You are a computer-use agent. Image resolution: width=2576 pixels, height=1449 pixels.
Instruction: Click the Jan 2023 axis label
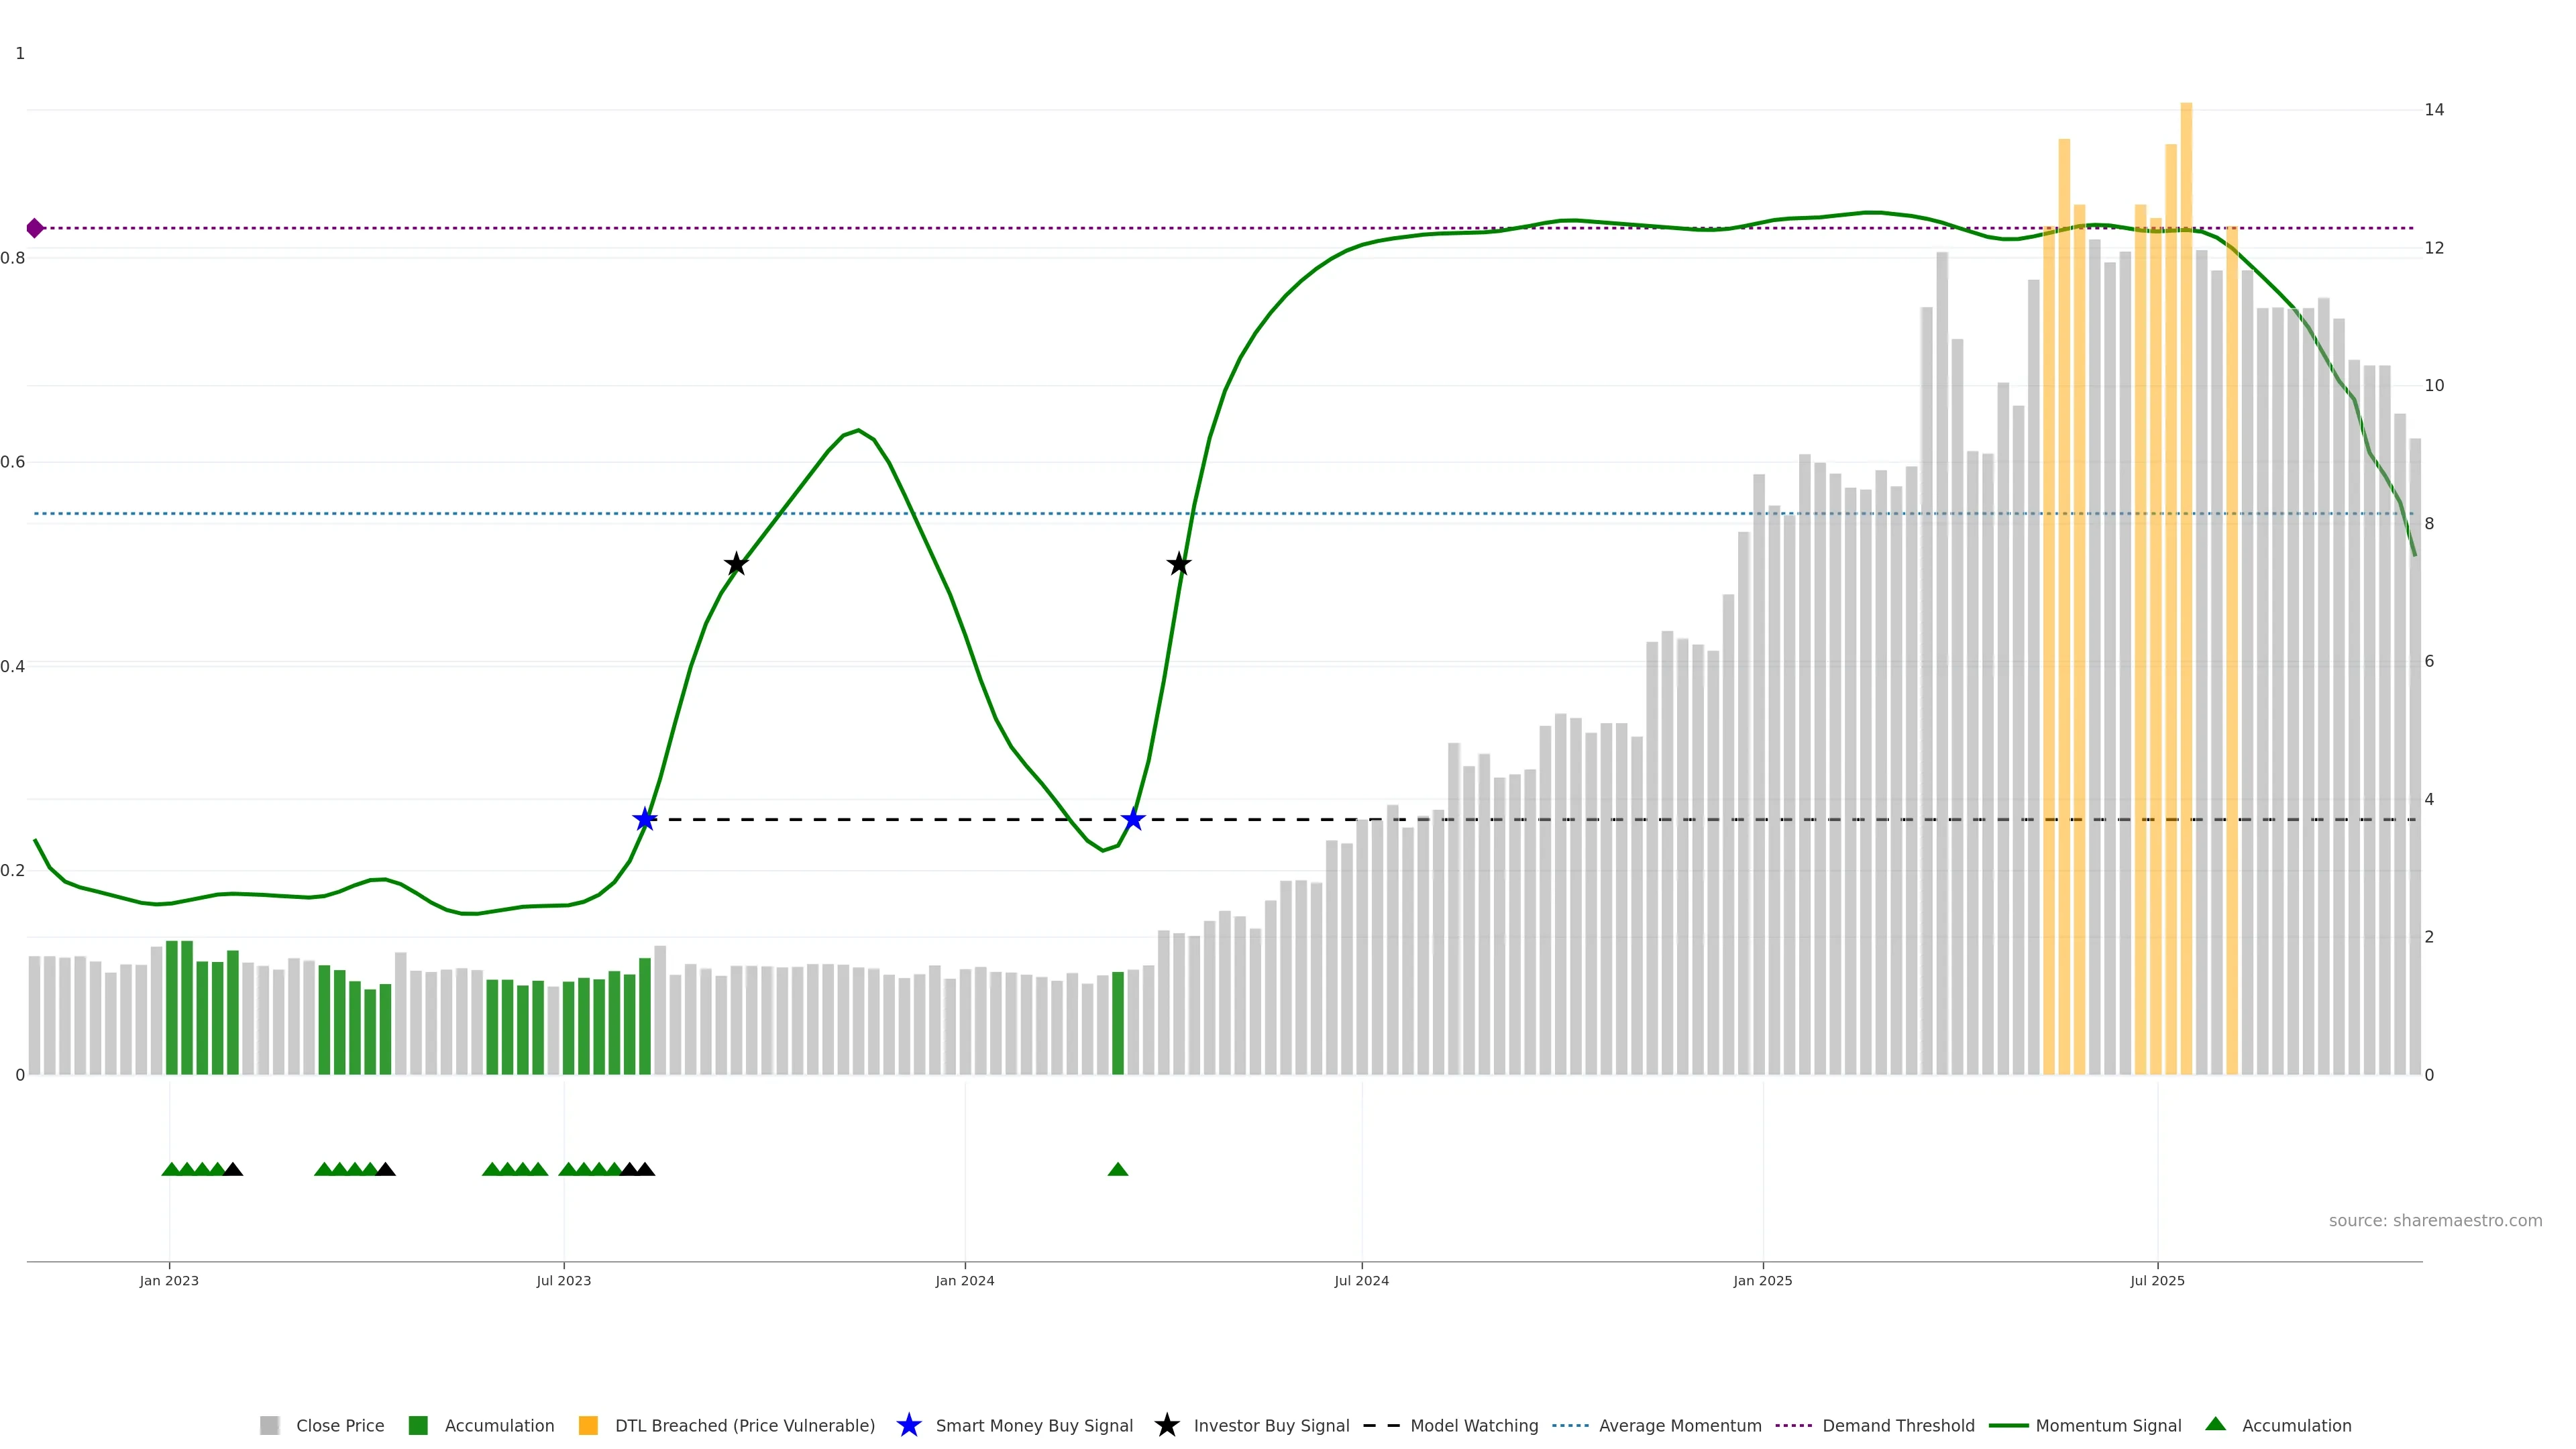[169, 1280]
